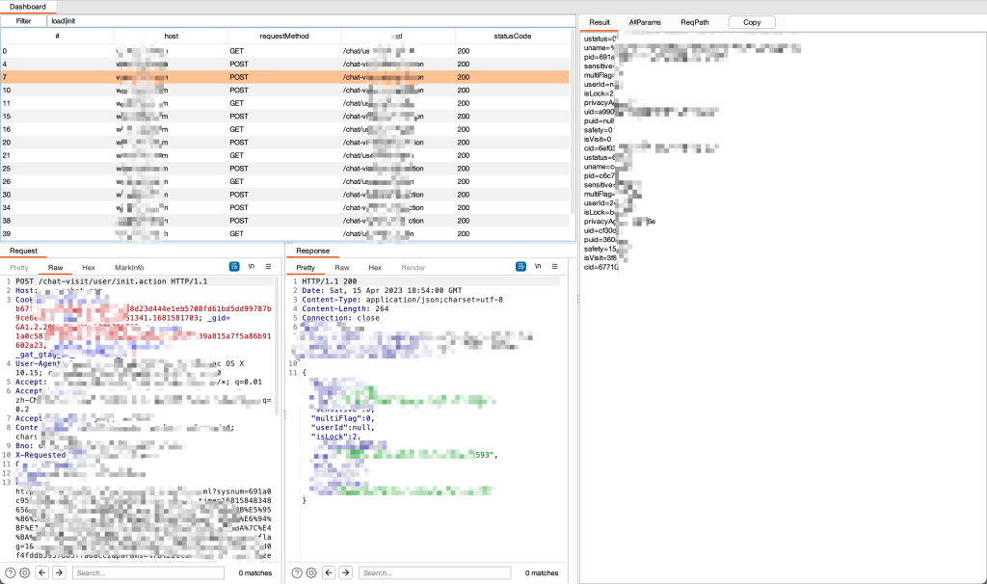Toggle the blue message inspector icon in Request

(234, 267)
